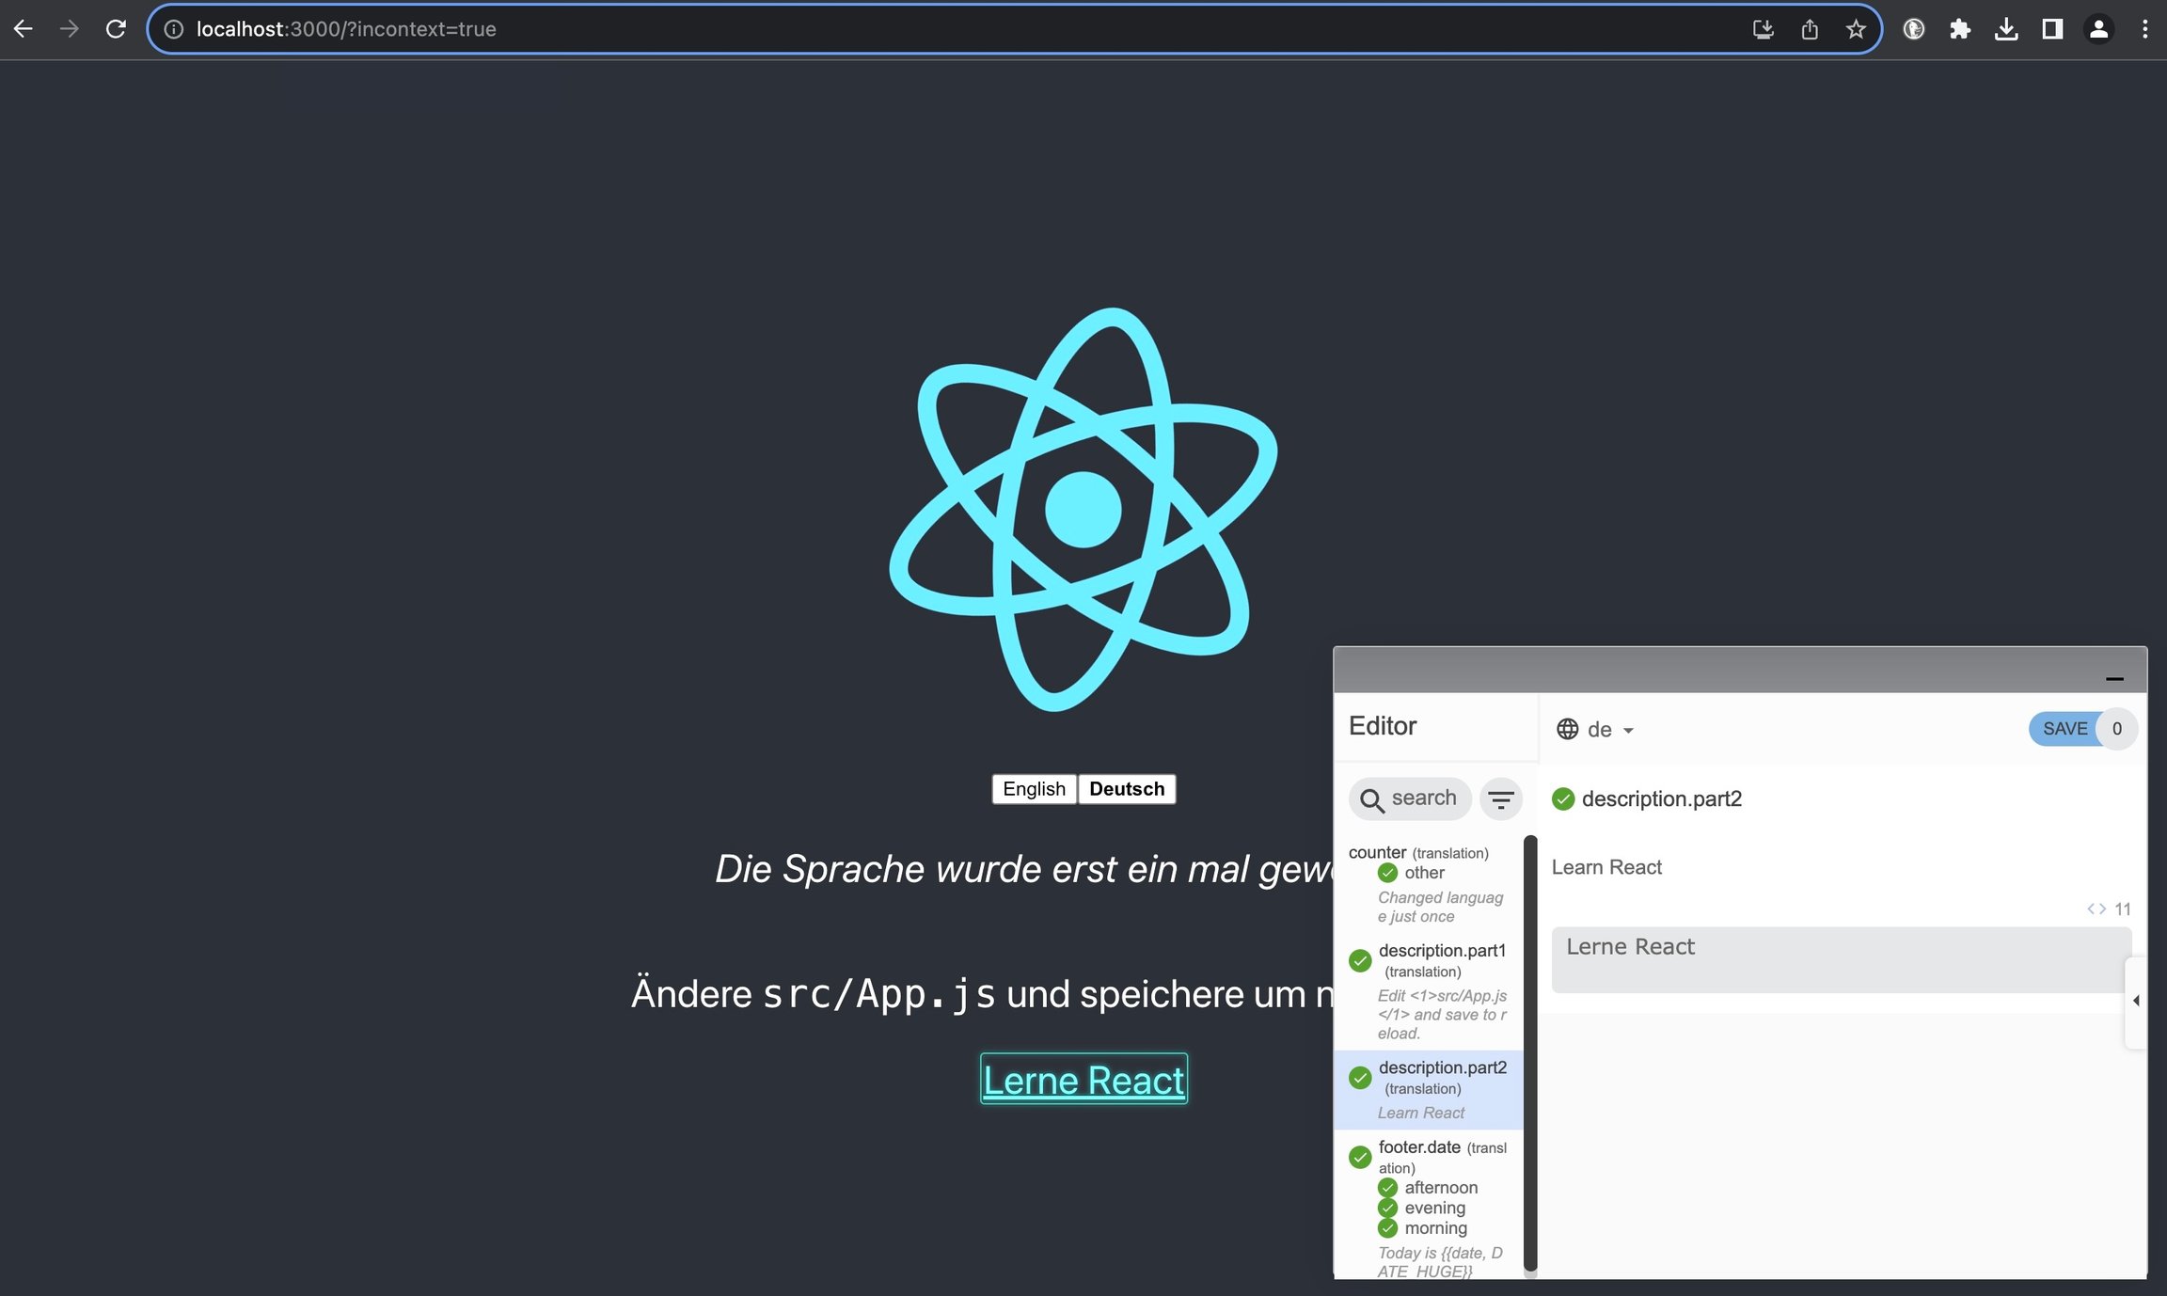Open the browser downloads icon
The width and height of the screenshot is (2167, 1296).
point(2005,29)
